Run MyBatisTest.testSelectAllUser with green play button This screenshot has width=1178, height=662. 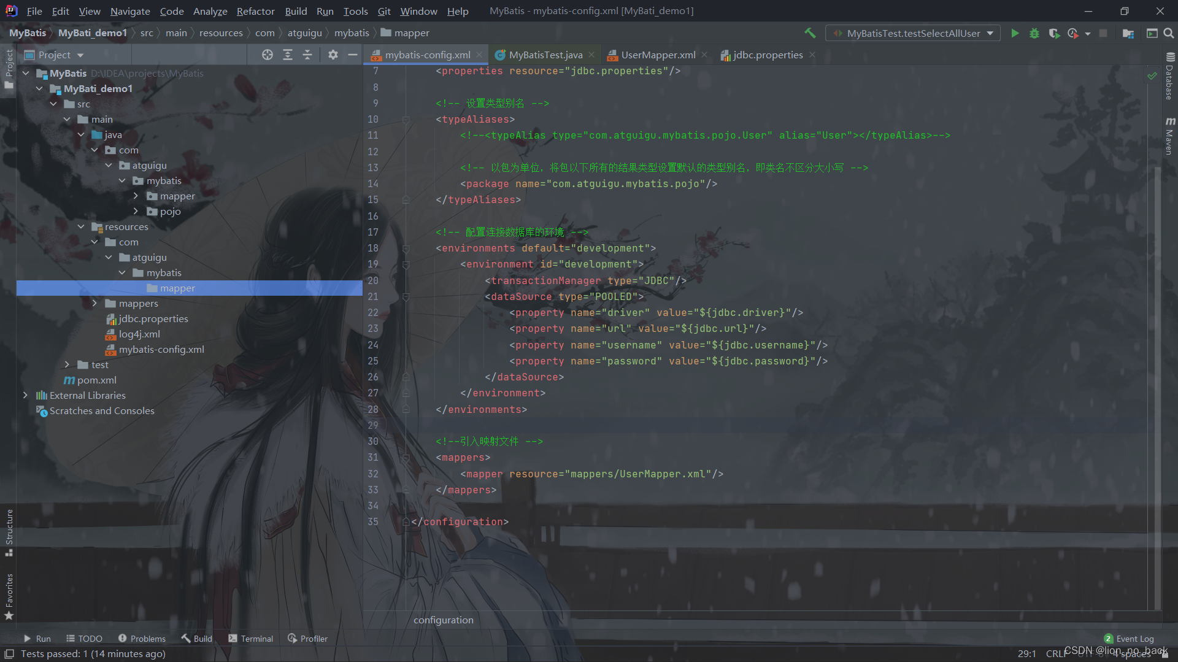tap(1015, 33)
